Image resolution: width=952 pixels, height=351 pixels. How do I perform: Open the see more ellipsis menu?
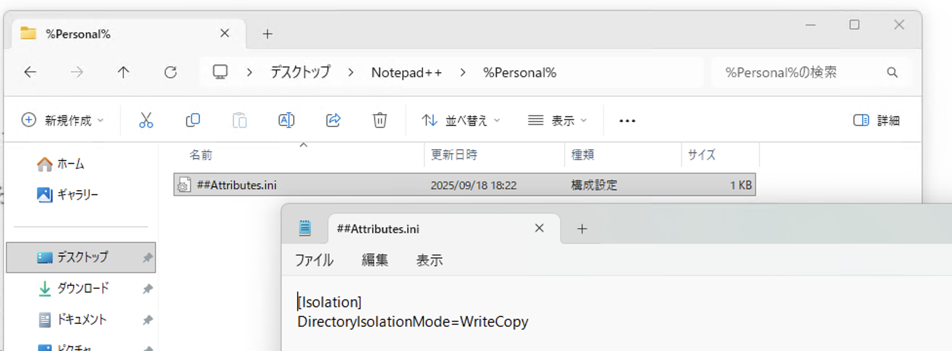(627, 120)
